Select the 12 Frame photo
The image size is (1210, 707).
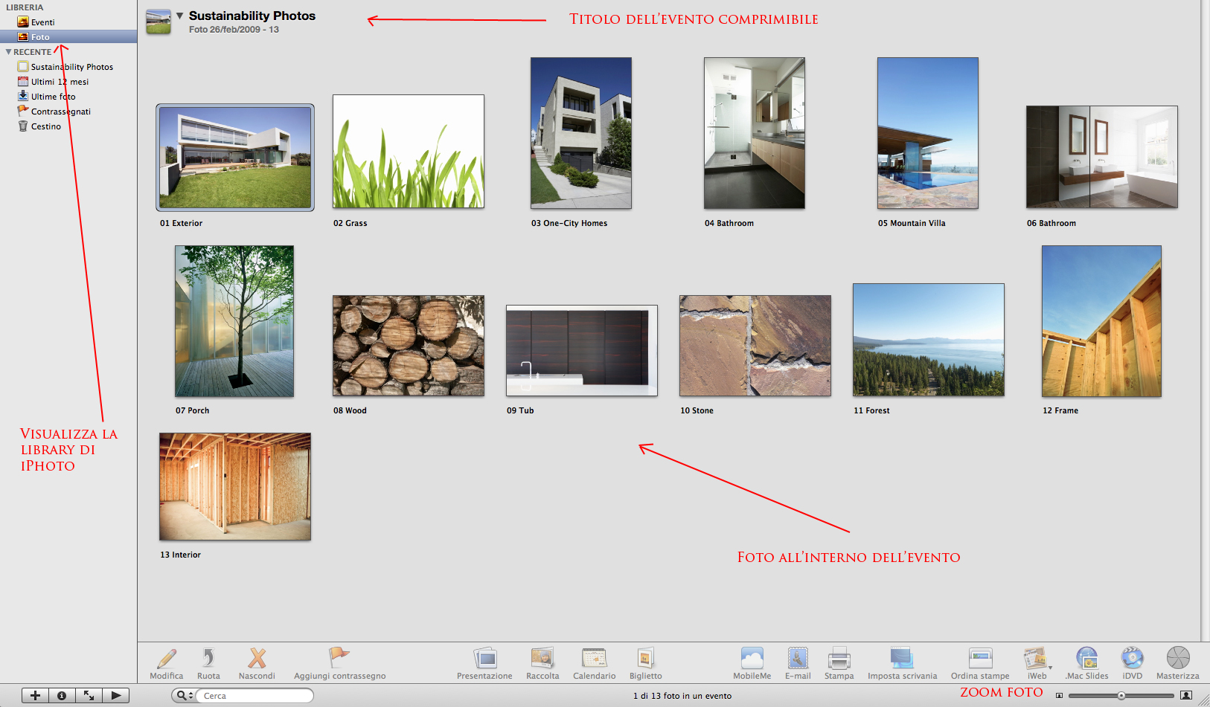tap(1102, 321)
